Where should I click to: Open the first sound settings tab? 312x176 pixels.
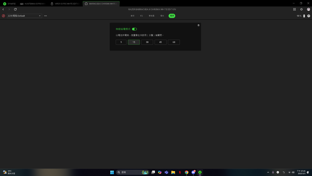pyautogui.click(x=132, y=16)
